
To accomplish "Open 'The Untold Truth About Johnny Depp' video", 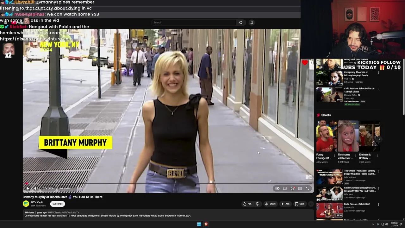I will 360,172.
